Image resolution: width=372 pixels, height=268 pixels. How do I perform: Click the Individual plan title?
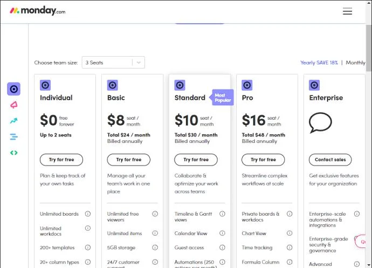click(56, 98)
